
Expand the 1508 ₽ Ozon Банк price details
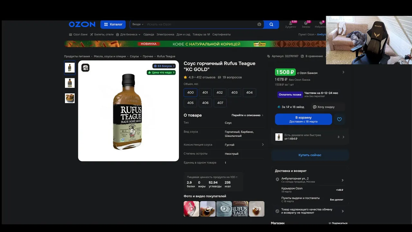(x=343, y=72)
